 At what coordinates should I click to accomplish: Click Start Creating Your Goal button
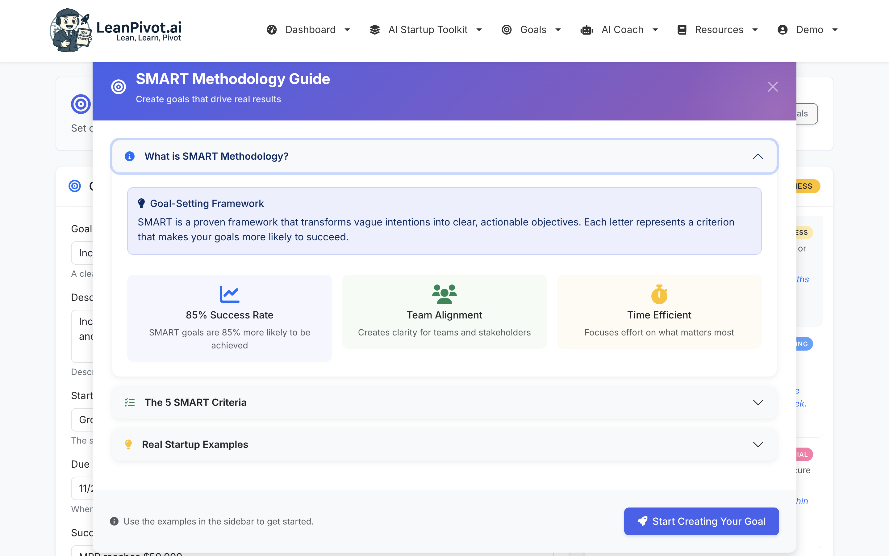click(701, 521)
